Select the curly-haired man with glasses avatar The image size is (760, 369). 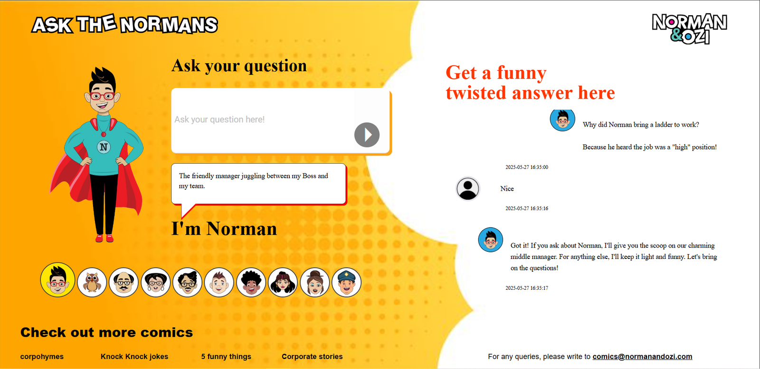pos(187,282)
